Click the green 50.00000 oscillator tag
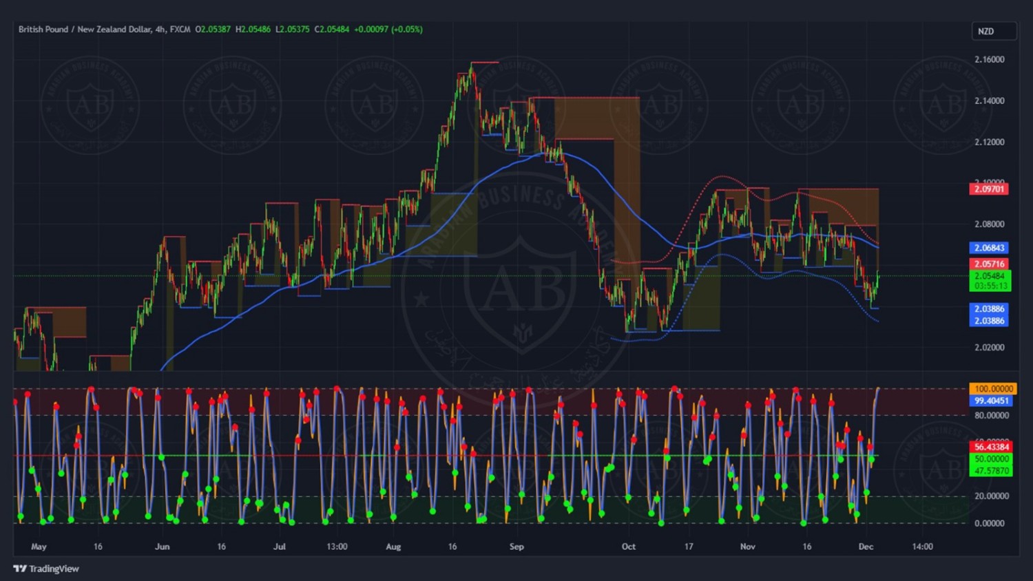Screen dimensions: 1033x581 [991, 459]
